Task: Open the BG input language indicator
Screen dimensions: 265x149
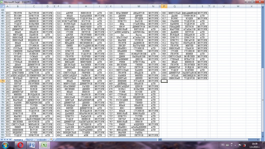Action: [223, 145]
